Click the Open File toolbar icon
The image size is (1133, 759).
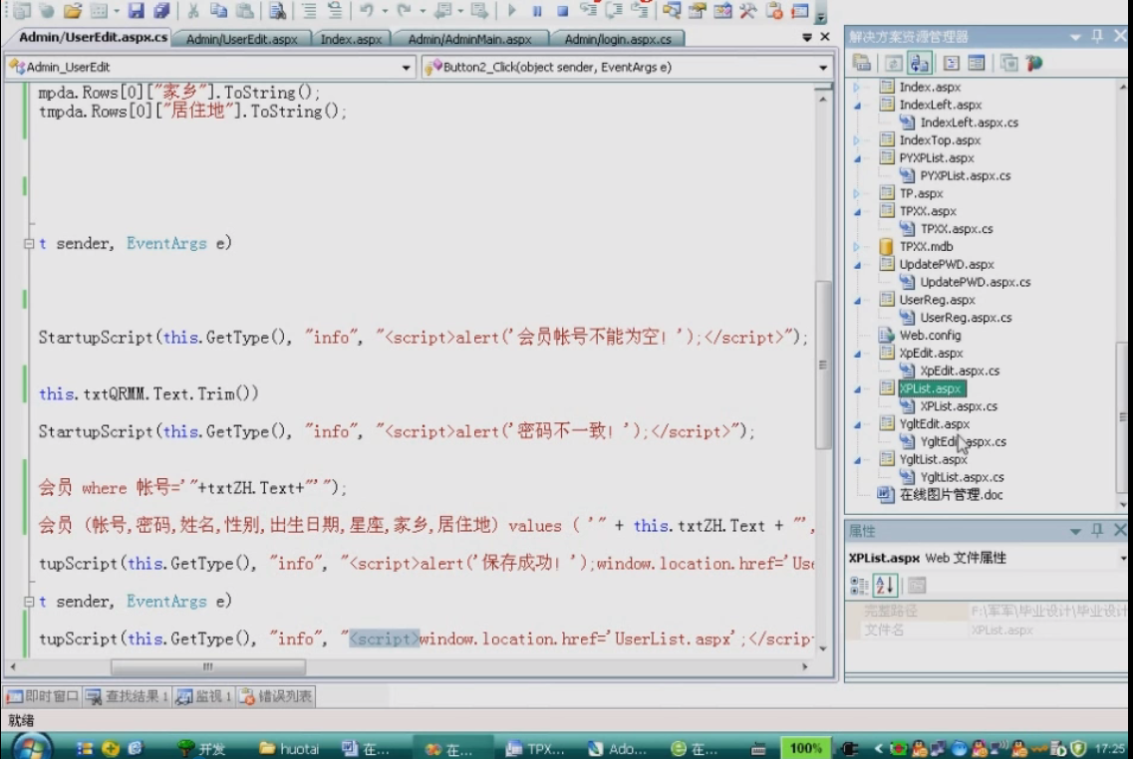[x=73, y=10]
